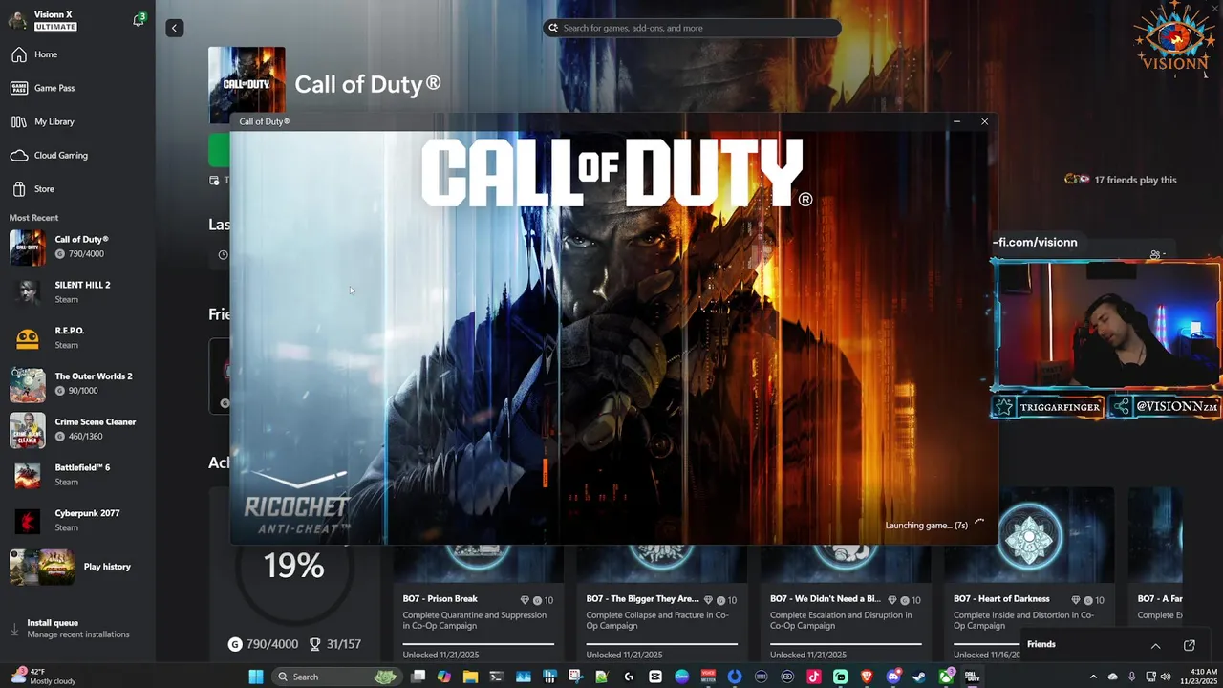Open Terminal from the taskbar
This screenshot has width=1223, height=688.
(496, 677)
